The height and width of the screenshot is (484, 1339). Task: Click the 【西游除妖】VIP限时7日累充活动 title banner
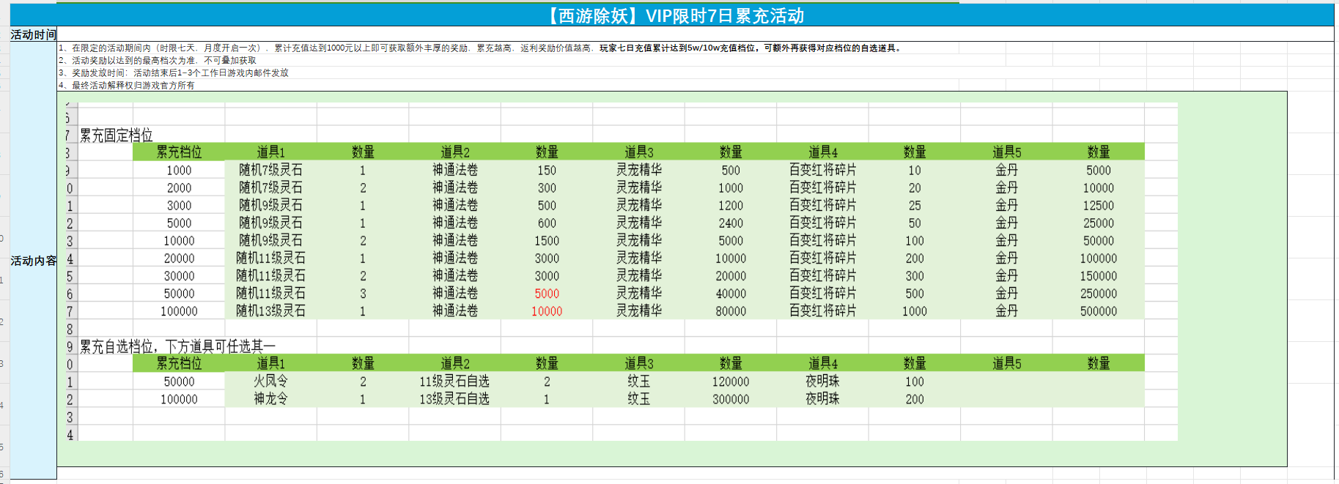pyautogui.click(x=676, y=15)
